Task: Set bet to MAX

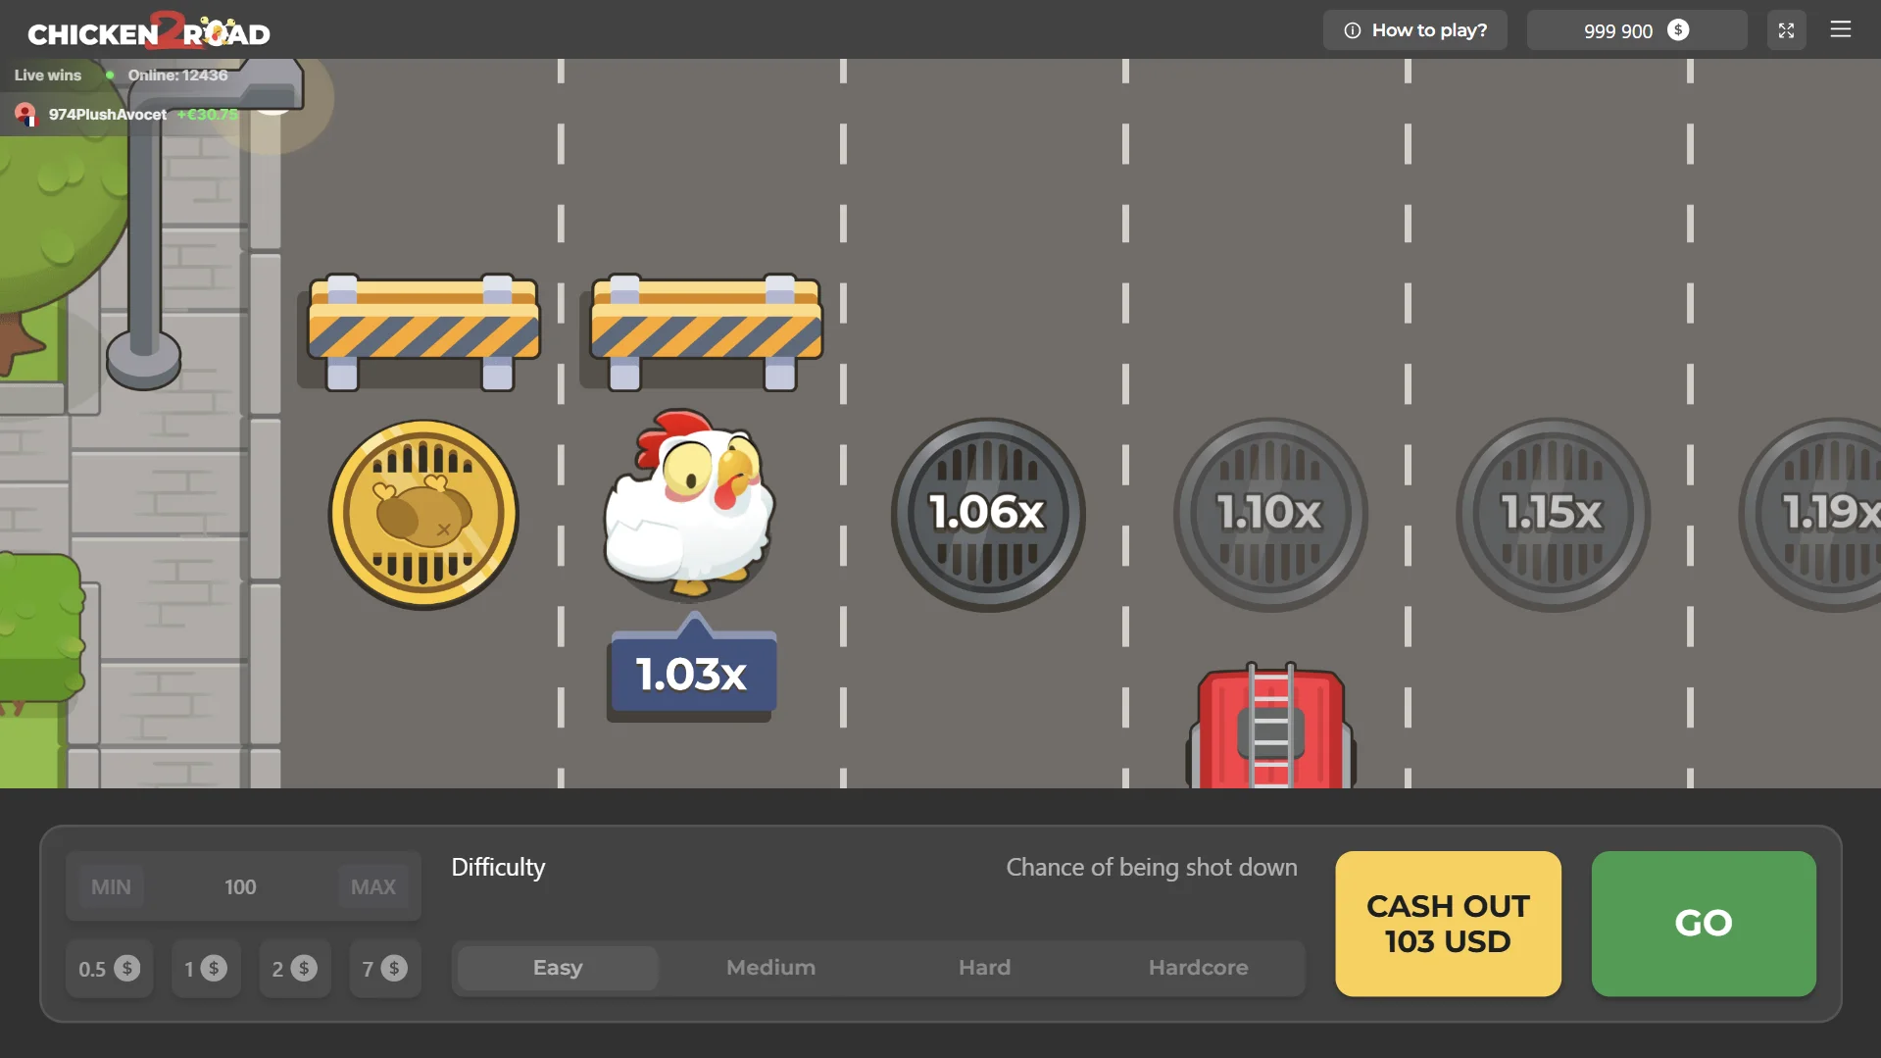Action: (x=373, y=886)
